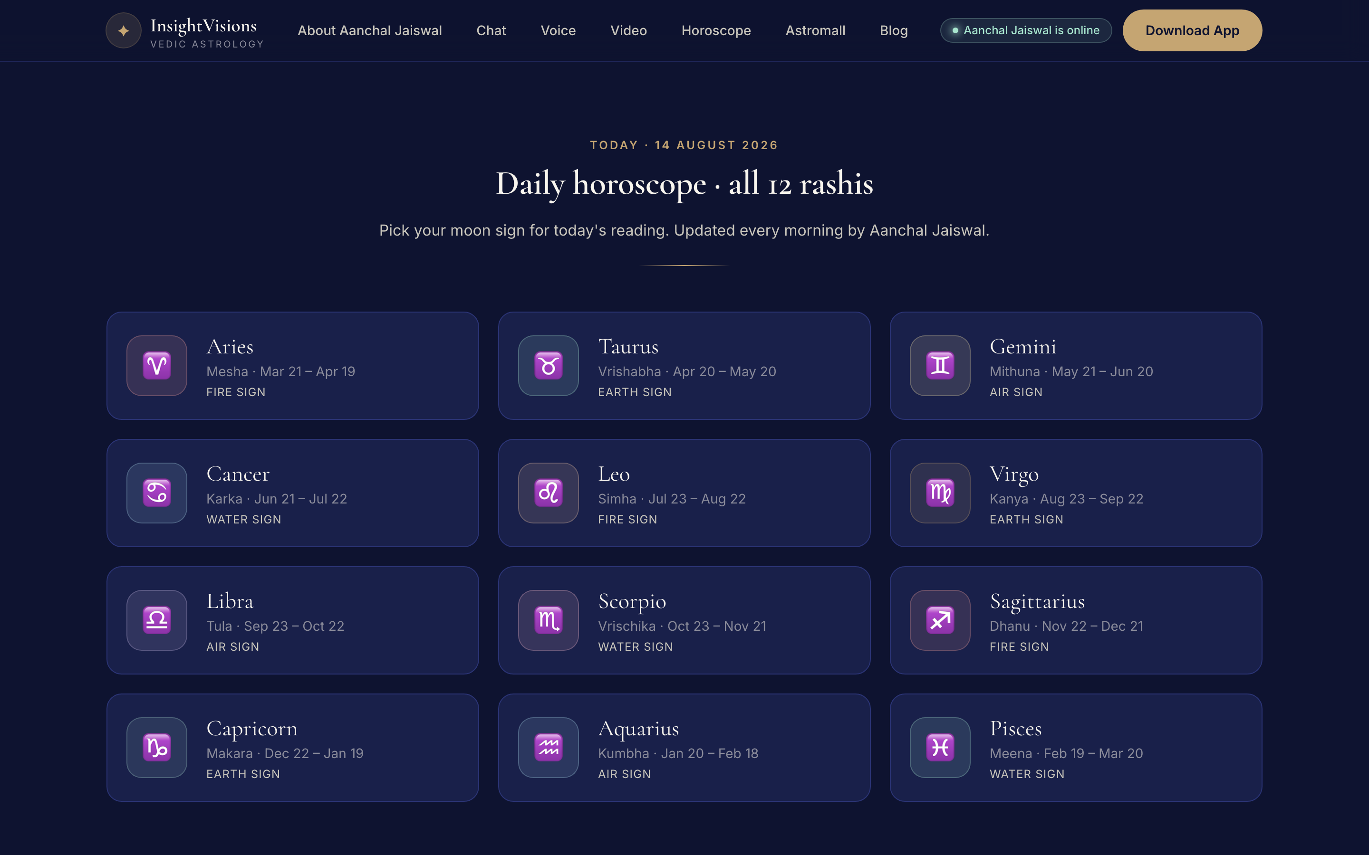
Task: Select the Gemini card title
Action: pos(1023,347)
